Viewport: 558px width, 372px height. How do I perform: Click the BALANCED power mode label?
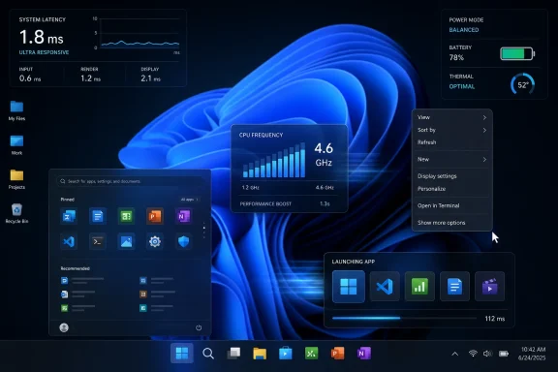(464, 30)
